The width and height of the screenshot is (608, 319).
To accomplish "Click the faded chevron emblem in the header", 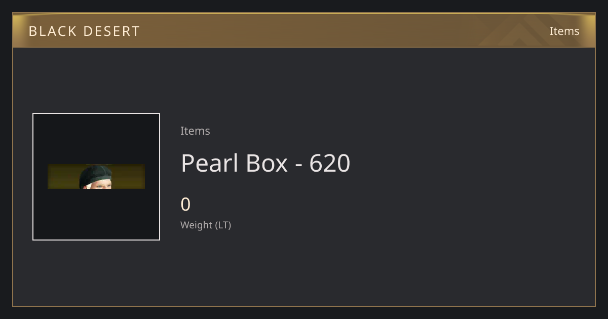I will tap(527, 30).
